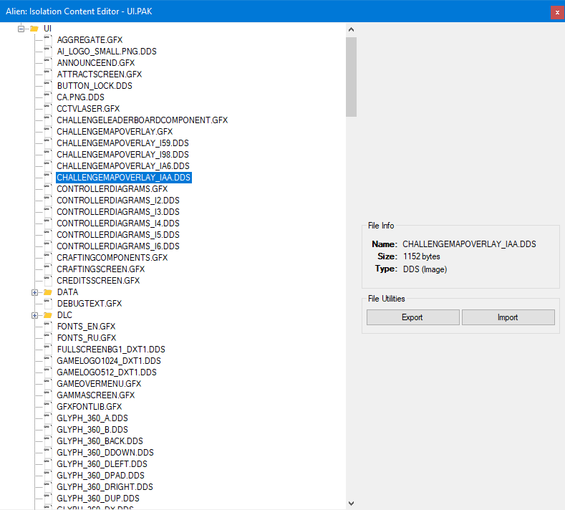565x510 pixels.
Task: Select CONTROLLERDIAGRAMS_I5.DDS file
Action: (118, 235)
